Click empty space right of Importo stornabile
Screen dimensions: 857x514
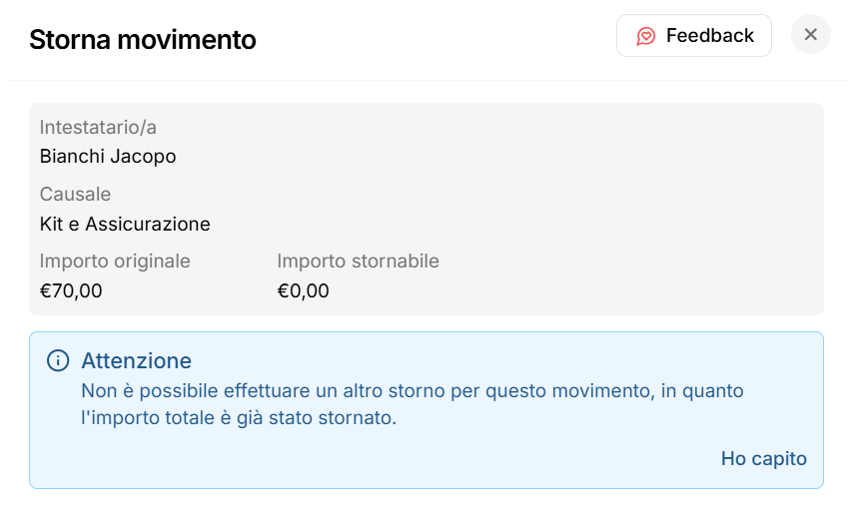point(629,274)
